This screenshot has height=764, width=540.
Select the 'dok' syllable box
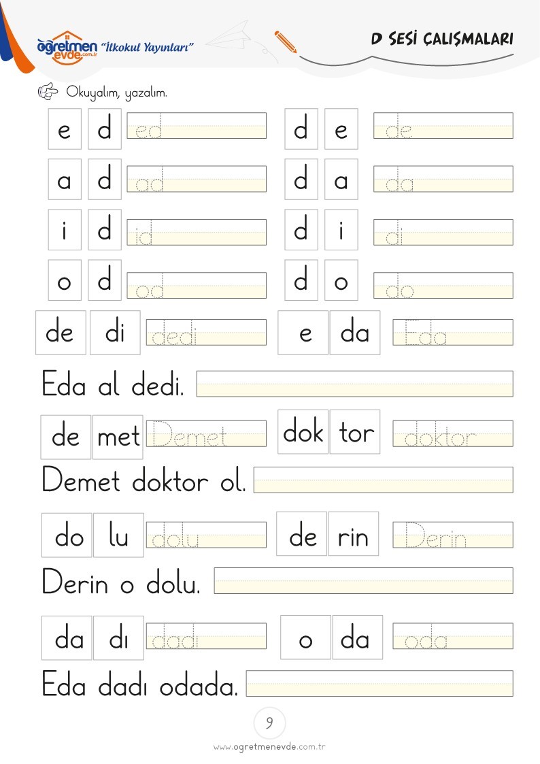[x=303, y=432]
